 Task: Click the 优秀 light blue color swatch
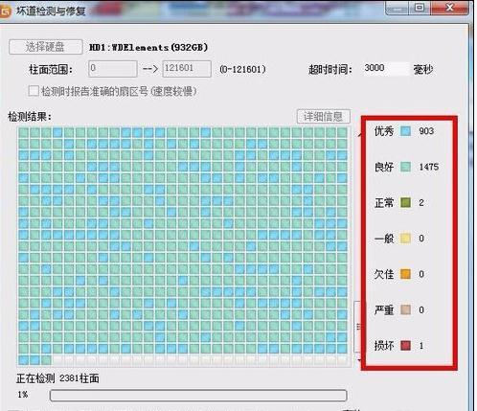coord(405,131)
